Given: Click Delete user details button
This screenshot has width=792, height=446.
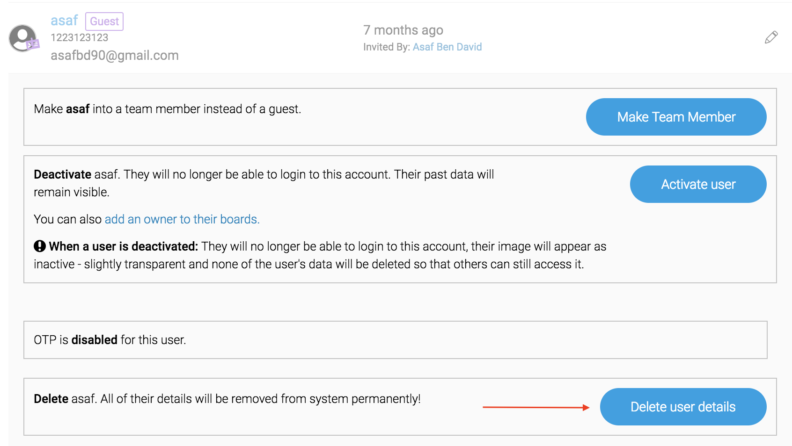Looking at the screenshot, I should click(x=683, y=407).
